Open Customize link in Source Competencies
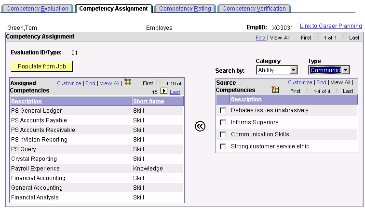This screenshot has height=210, width=365. pos(300,82)
